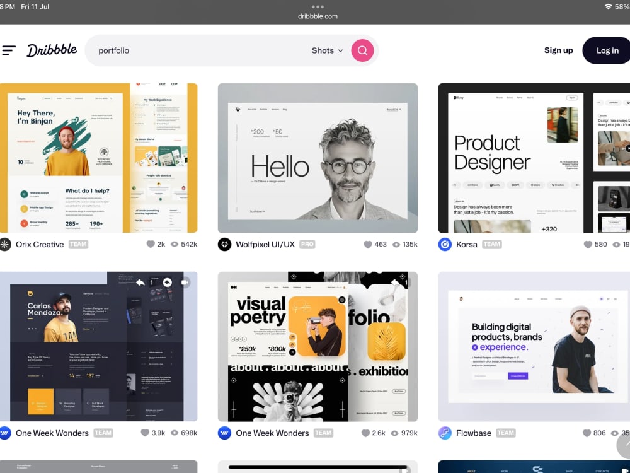
Task: Click the 463 like count text
Action: (x=381, y=244)
